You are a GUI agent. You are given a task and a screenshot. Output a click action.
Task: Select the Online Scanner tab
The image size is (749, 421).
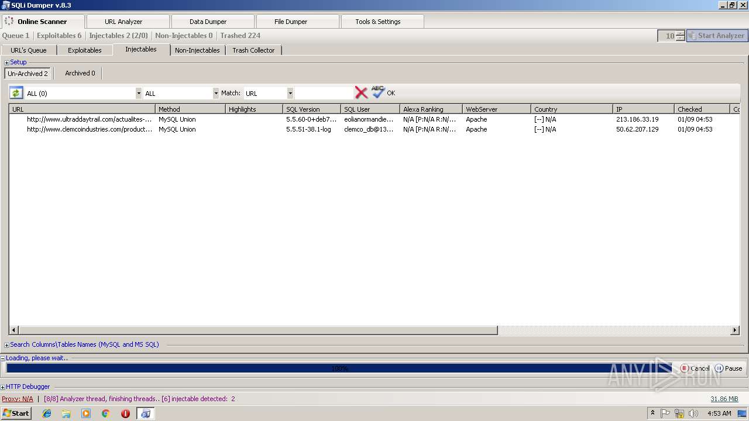click(x=43, y=22)
